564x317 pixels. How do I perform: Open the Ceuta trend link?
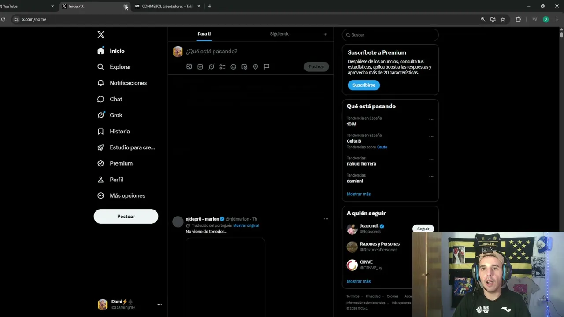(x=382, y=147)
